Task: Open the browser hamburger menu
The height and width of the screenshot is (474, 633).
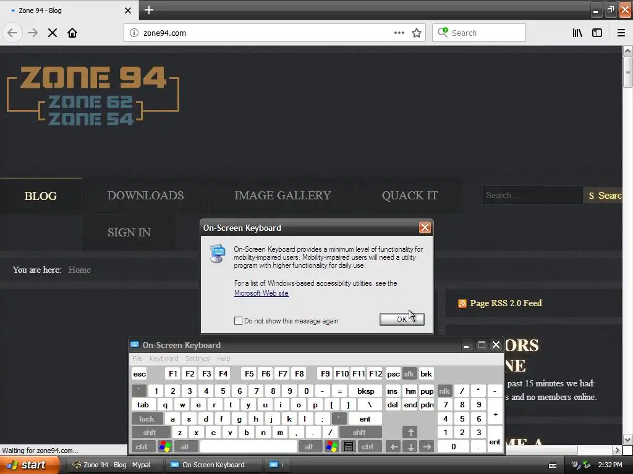Action: pos(621,33)
